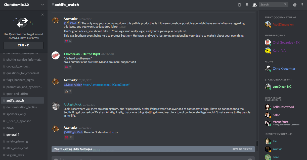Screen dimensions: 307x160
Task: Toggle the flag reaction with count 18
Action: pyautogui.click(x=68, y=137)
